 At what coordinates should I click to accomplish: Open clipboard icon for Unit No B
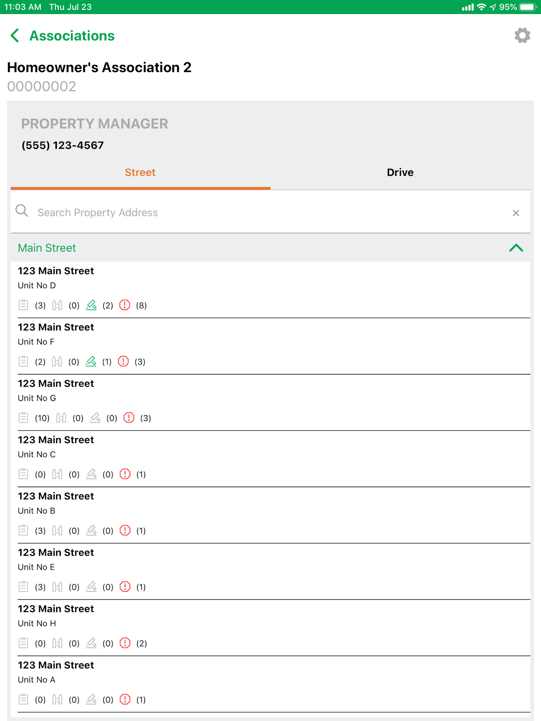23,530
